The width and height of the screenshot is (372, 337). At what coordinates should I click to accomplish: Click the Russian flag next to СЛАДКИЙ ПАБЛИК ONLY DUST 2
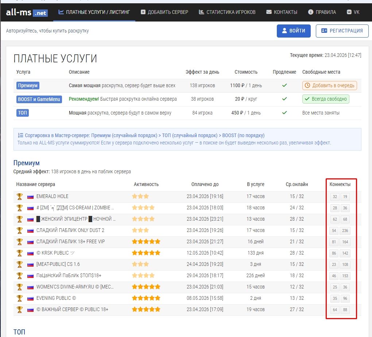point(31,231)
